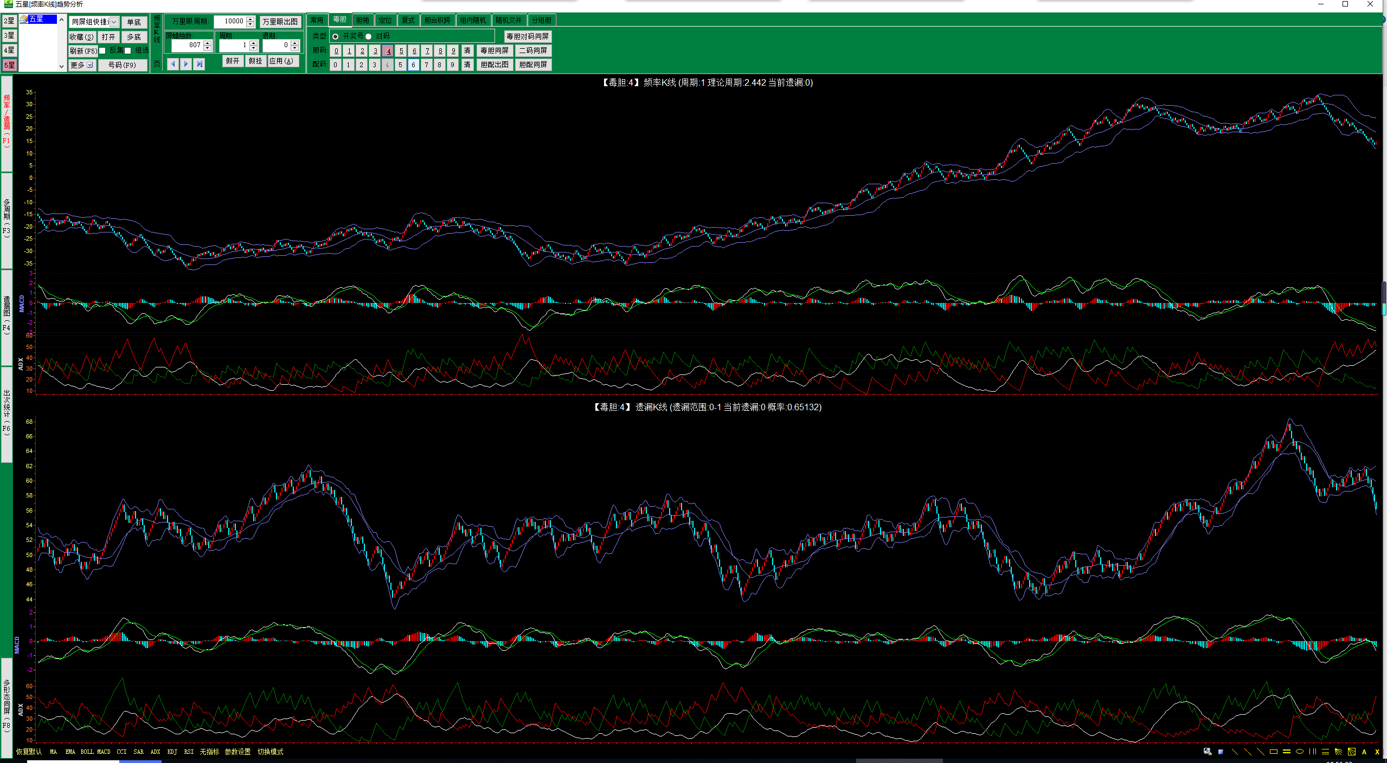Switch to the 胆拖 tab

[x=362, y=20]
